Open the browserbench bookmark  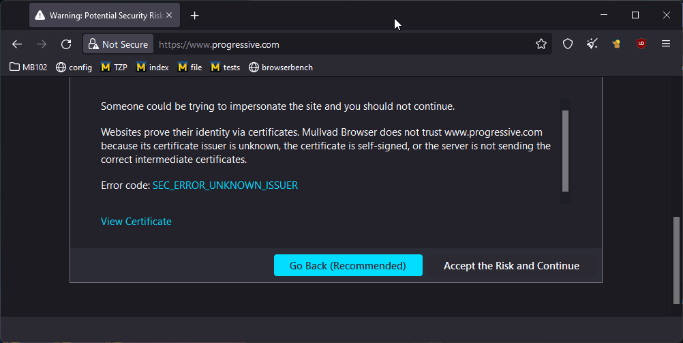pyautogui.click(x=281, y=67)
